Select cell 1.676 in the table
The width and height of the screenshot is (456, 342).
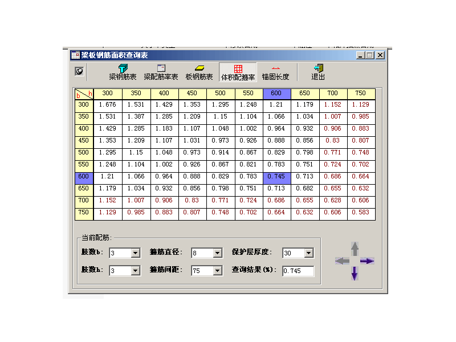pos(108,105)
